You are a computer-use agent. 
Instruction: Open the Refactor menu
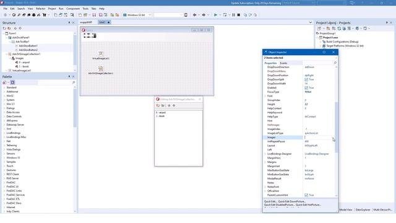pos(40,9)
